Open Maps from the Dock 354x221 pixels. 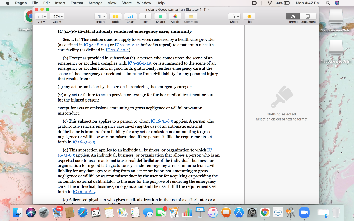tap(122, 212)
